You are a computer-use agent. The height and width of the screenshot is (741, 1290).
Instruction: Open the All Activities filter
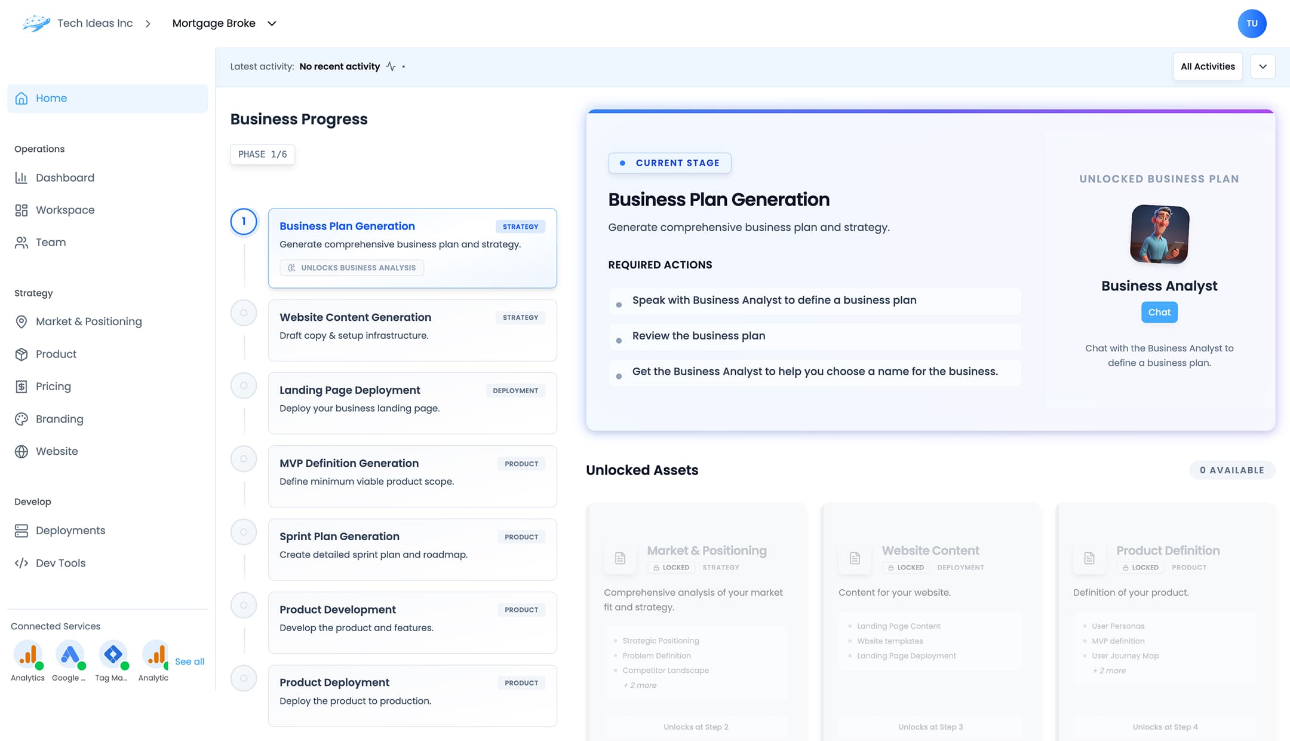(x=1207, y=66)
